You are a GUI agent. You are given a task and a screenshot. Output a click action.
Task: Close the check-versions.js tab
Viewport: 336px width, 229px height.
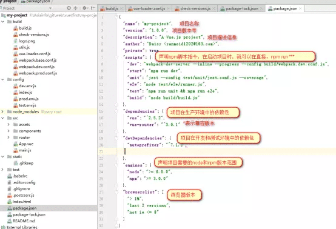coord(213,8)
